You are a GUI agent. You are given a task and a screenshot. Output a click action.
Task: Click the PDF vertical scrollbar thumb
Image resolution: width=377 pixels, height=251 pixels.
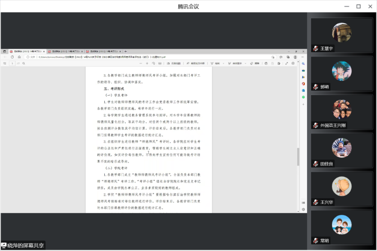pos(298,156)
